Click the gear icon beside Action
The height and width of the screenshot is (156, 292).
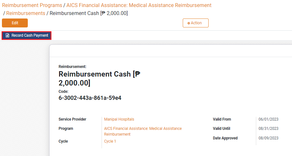tap(188, 23)
